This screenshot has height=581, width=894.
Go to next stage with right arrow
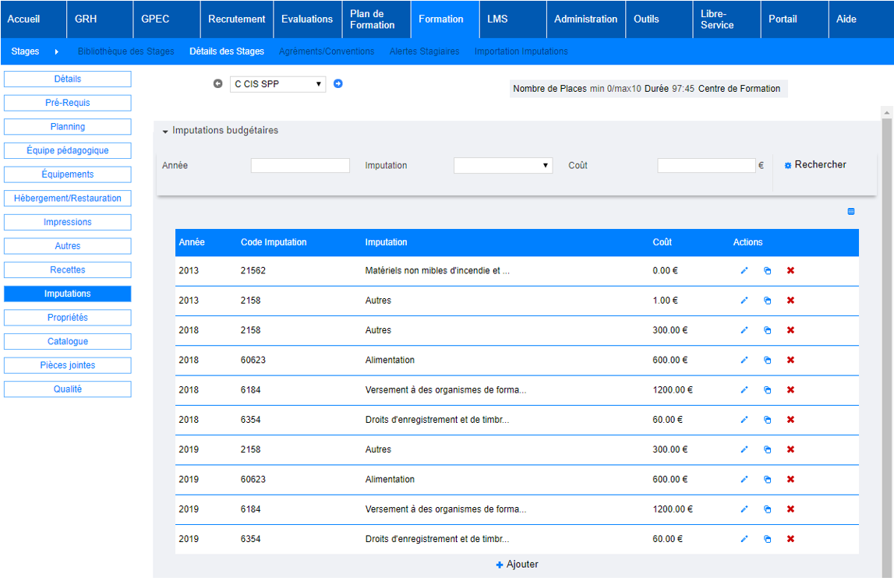pos(338,84)
